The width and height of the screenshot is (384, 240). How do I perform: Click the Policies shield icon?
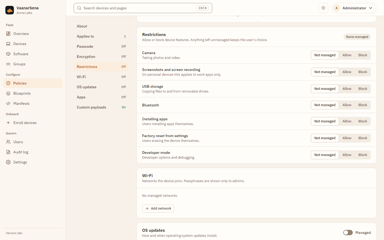click(x=8, y=83)
